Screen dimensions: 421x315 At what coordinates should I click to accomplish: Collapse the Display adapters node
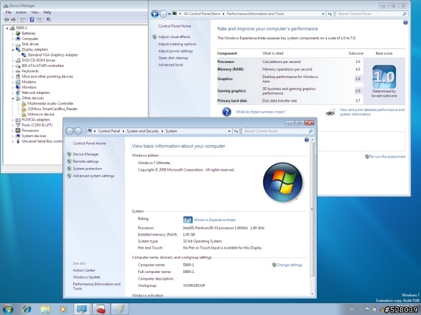click(12, 50)
